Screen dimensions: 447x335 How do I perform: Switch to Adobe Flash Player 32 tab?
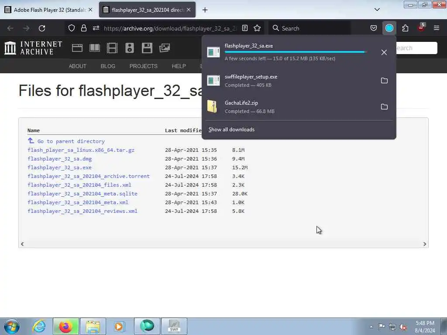tap(49, 10)
